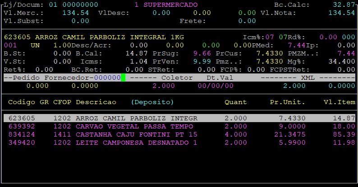Click the item sequence 001
This screenshot has height=187, width=358.
coord(10,46)
